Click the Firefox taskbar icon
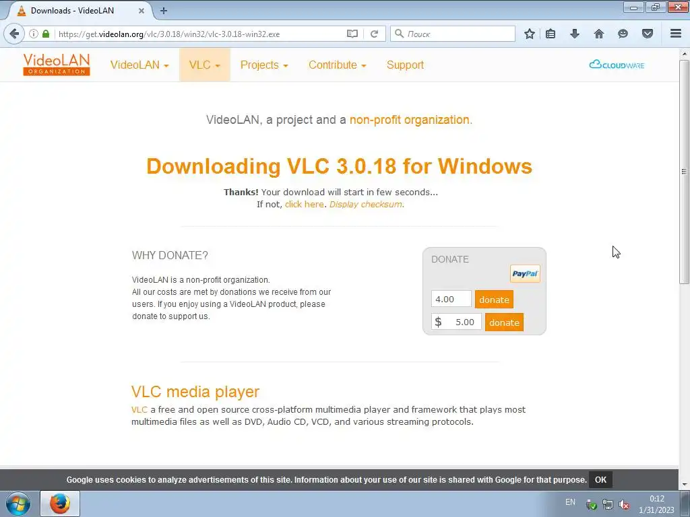 tap(60, 504)
